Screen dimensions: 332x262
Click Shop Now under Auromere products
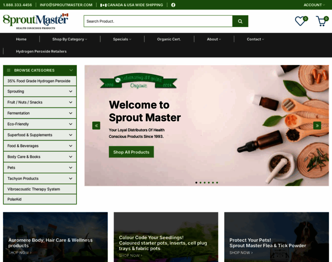coord(20,253)
